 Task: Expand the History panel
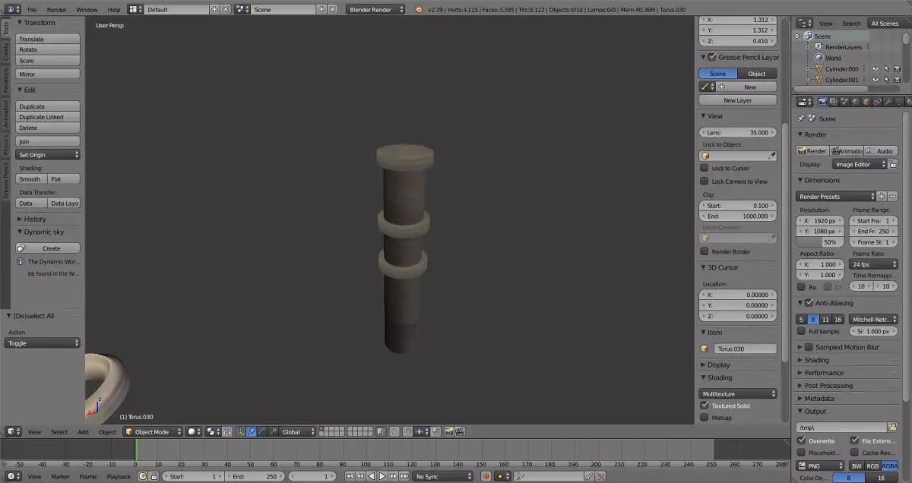coord(35,219)
